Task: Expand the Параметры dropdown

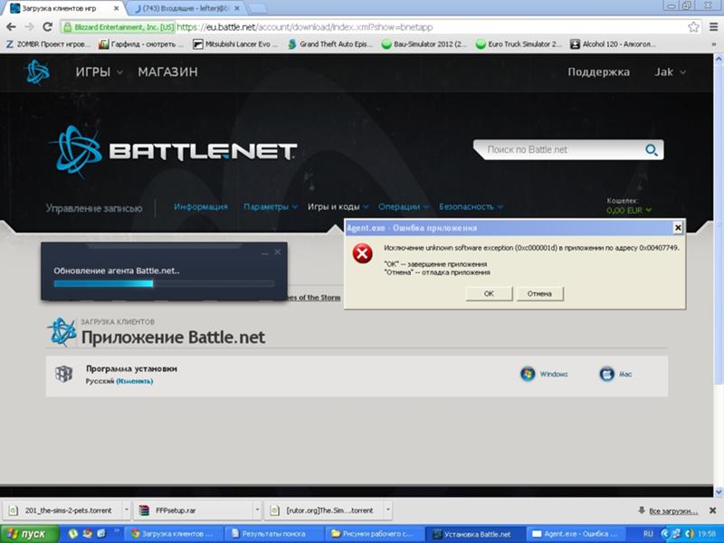Action: 270,207
